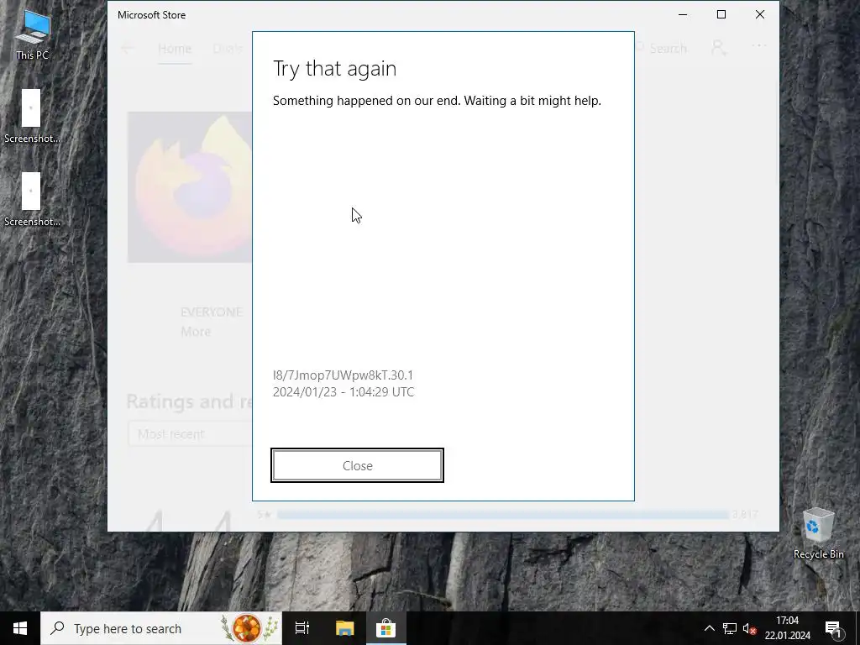
Task: Open Search in the Microsoft Store
Action: pyautogui.click(x=660, y=48)
